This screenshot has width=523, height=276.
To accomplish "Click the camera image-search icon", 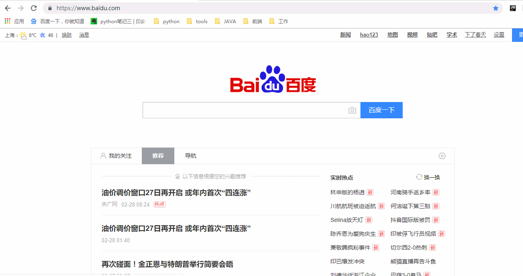I will tap(352, 110).
